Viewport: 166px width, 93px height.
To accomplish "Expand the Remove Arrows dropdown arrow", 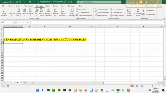I will pos(109,16).
